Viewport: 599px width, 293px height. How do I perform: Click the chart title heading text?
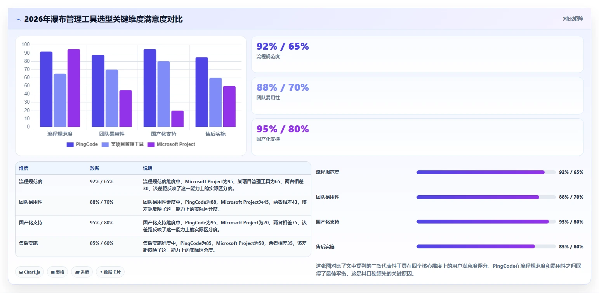103,19
